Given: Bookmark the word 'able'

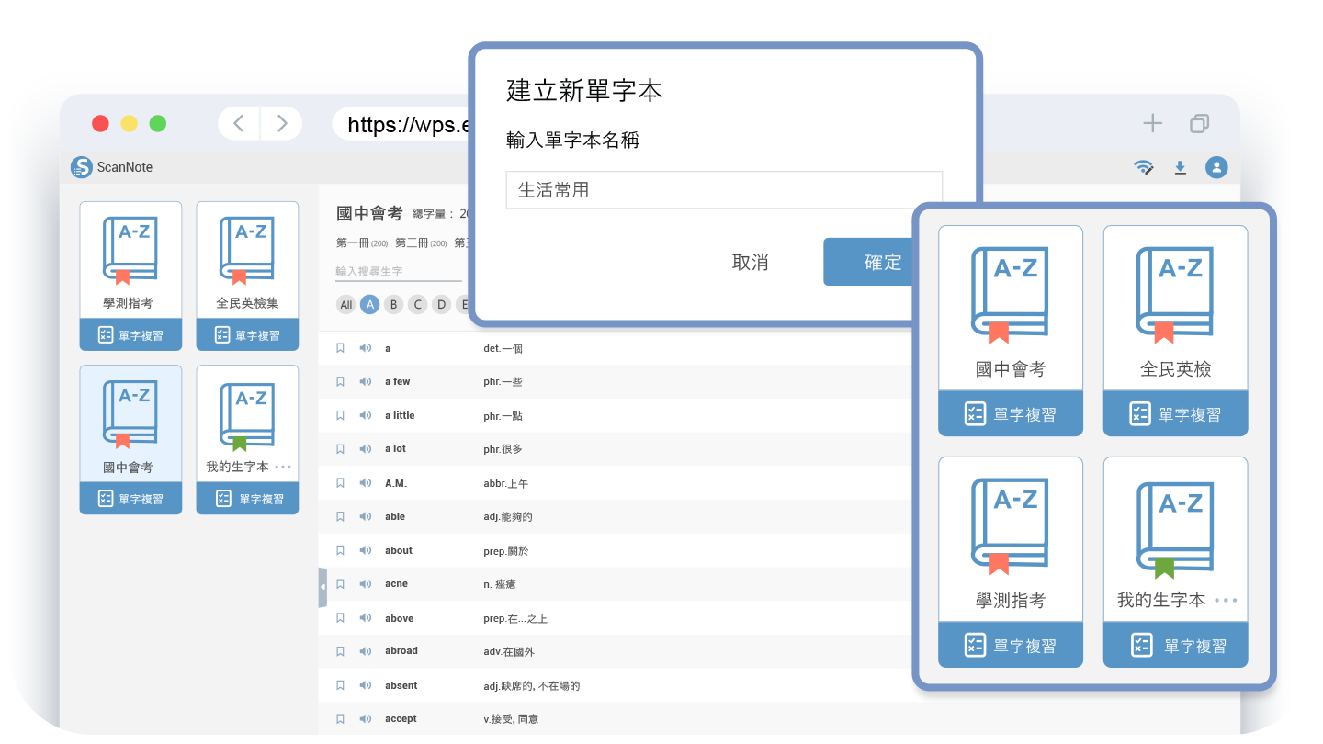Looking at the screenshot, I should click(x=340, y=516).
